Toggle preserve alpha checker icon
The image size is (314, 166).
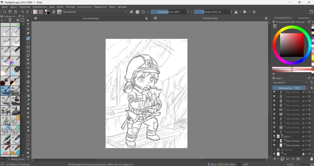(137, 12)
